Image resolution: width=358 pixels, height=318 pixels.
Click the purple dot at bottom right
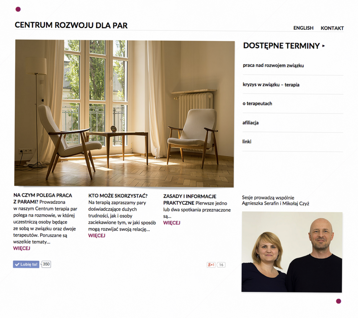coord(339,301)
